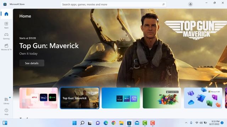The height and width of the screenshot is (127, 227).
Task: Click the microphone tray icon
Action: 191,123
